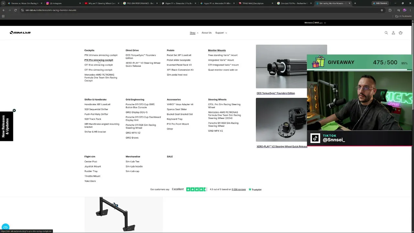Open the All Bookmarks folder

tap(403, 16)
